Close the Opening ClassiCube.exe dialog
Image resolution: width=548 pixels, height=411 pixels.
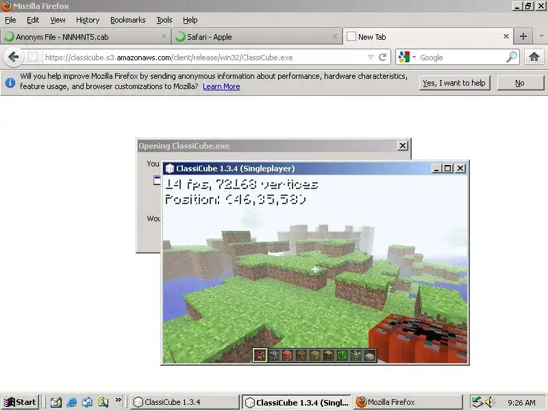click(403, 146)
